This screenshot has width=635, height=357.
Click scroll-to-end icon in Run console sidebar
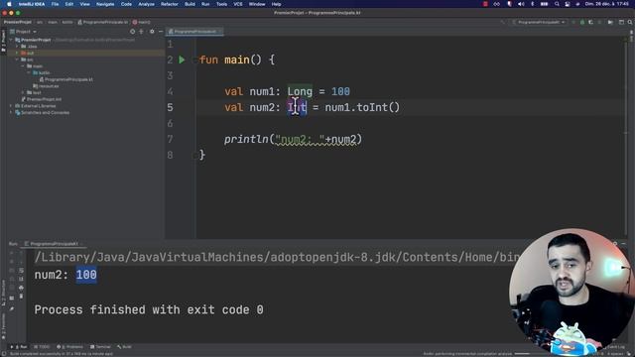click(x=21, y=280)
